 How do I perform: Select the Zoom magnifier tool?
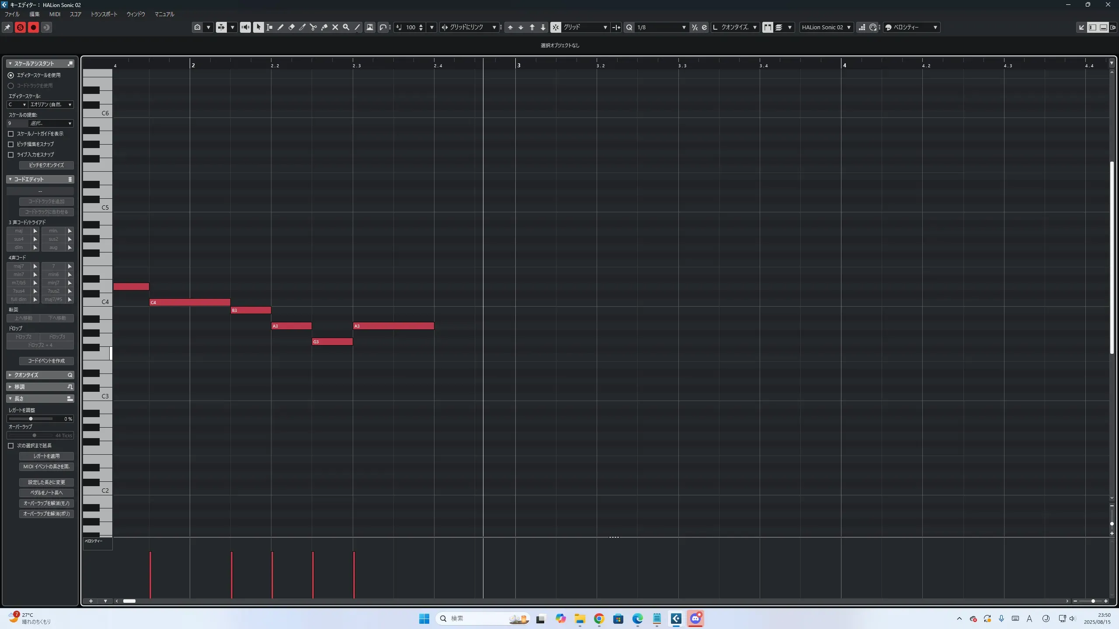[x=346, y=27]
